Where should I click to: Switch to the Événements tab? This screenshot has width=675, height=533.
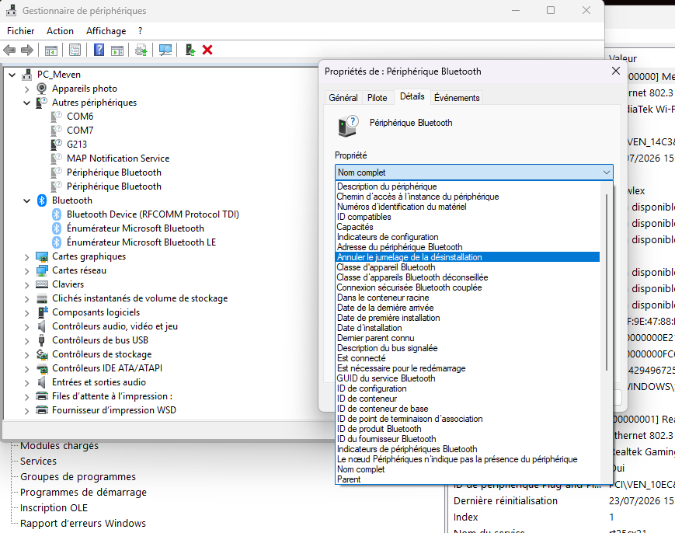(457, 98)
